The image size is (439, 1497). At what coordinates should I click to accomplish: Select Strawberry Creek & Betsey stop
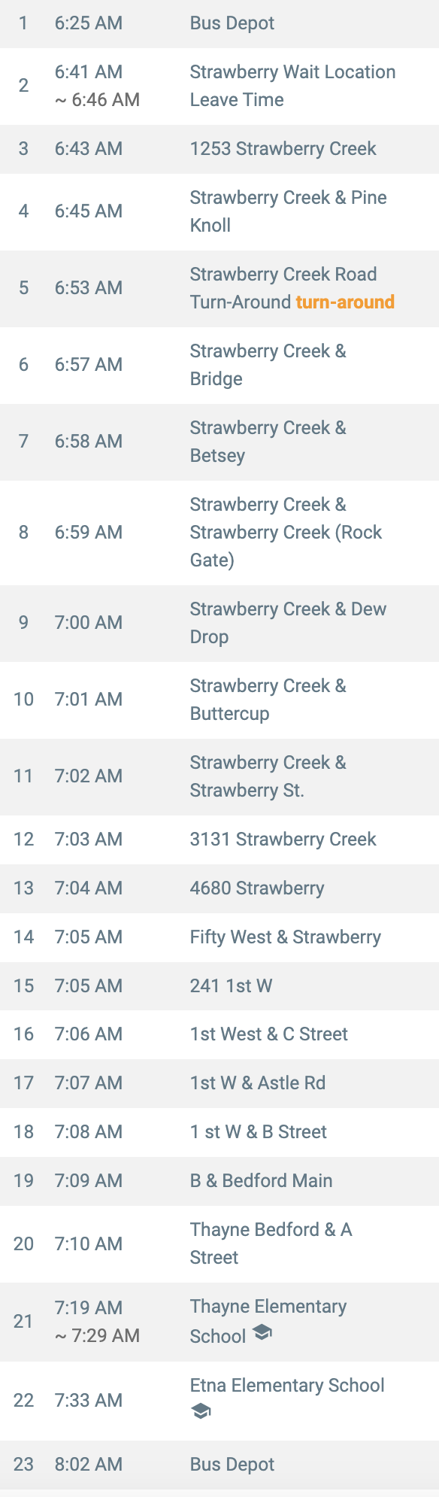(219, 442)
